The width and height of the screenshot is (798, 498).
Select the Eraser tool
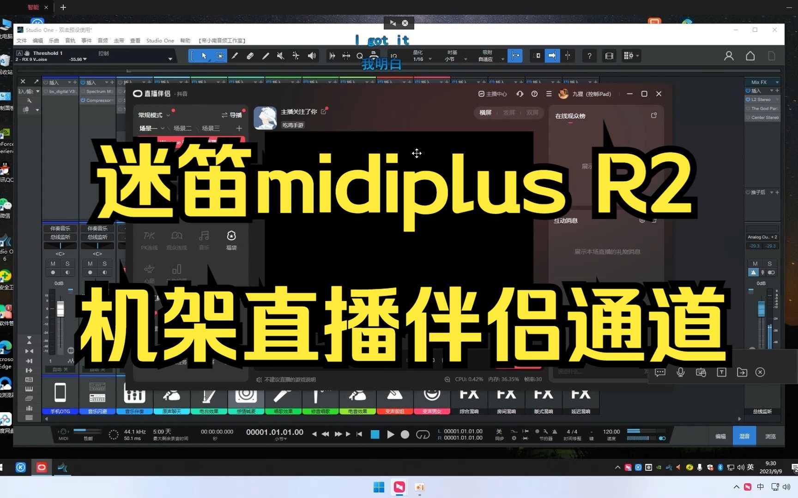point(250,56)
